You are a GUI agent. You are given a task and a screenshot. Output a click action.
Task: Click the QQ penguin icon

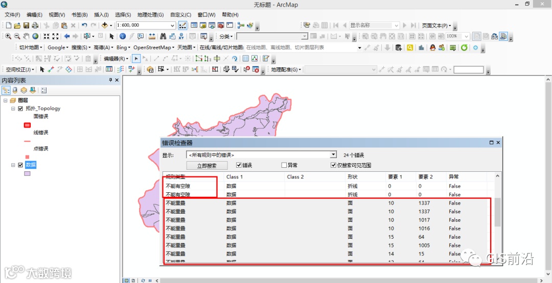[433, 47]
